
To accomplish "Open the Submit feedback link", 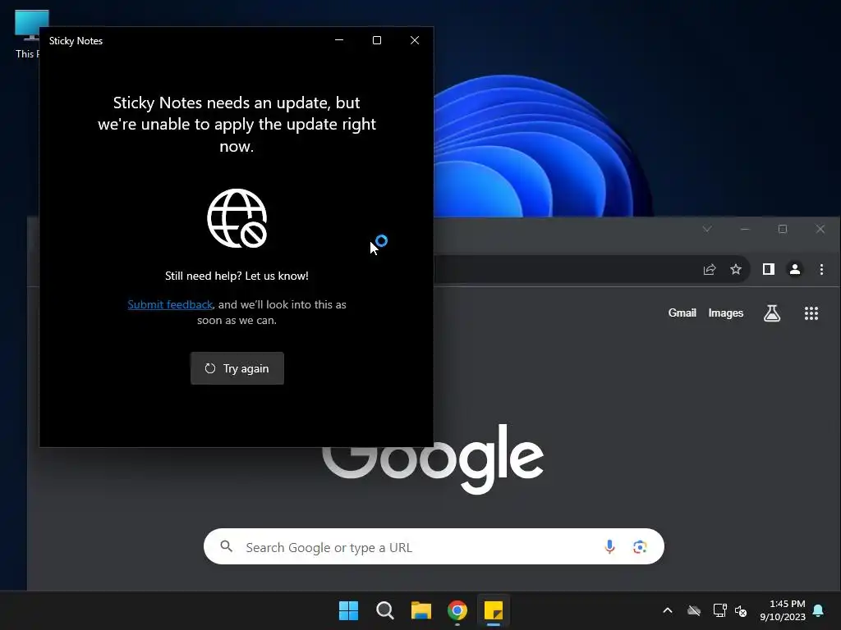I will (170, 304).
